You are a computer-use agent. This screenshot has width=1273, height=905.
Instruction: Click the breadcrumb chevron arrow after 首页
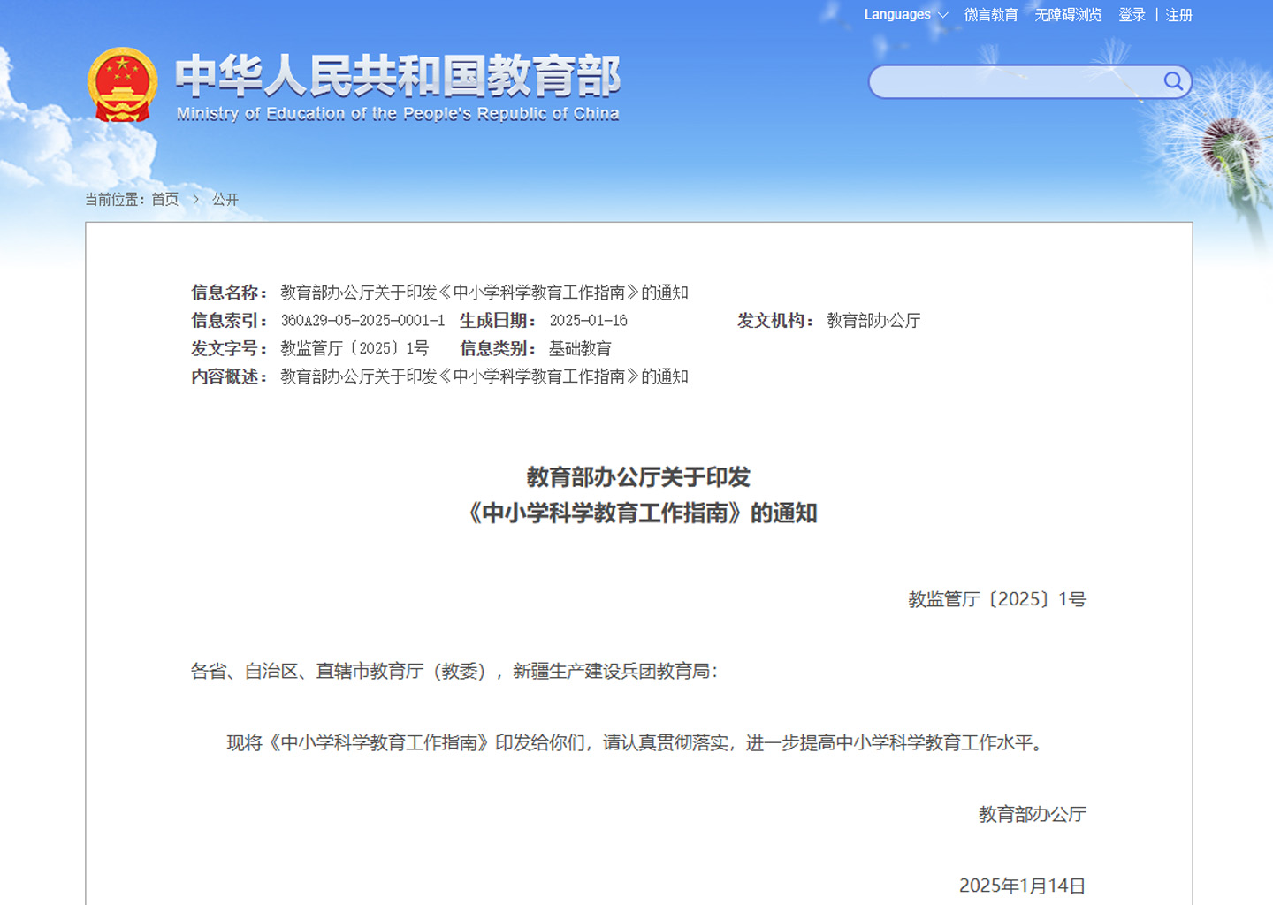(x=195, y=200)
